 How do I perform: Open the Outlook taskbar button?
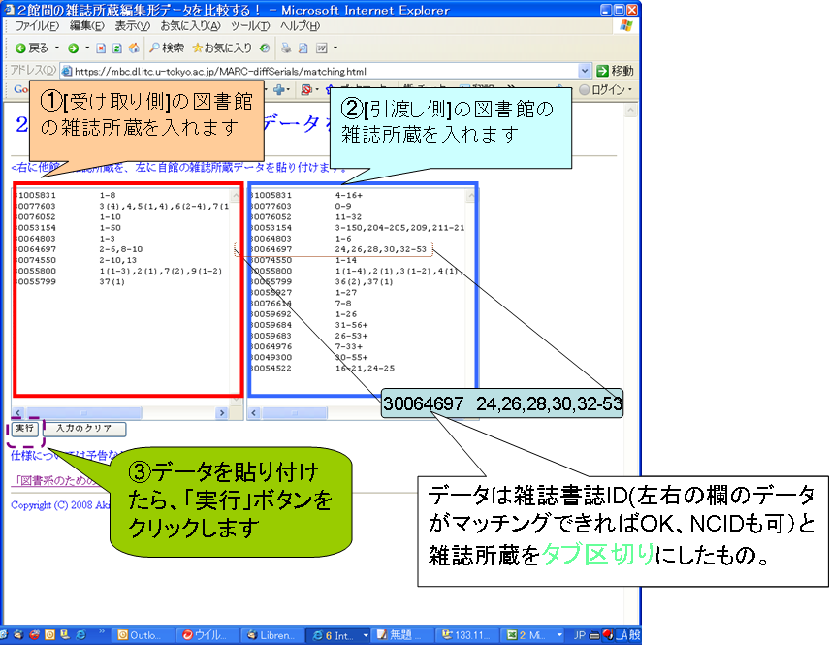[x=143, y=635]
